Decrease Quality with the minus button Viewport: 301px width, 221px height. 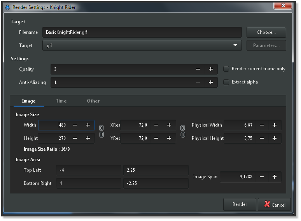point(198,69)
